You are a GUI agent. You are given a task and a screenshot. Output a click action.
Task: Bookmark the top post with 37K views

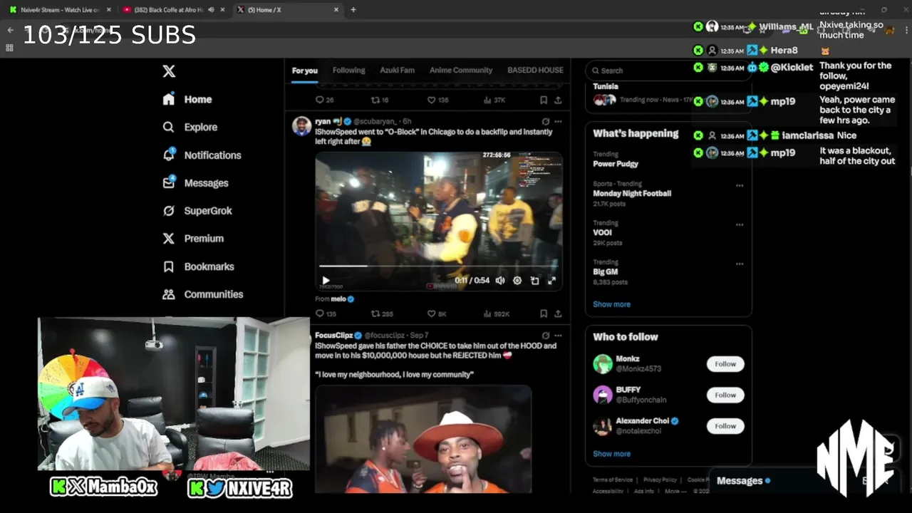544,100
